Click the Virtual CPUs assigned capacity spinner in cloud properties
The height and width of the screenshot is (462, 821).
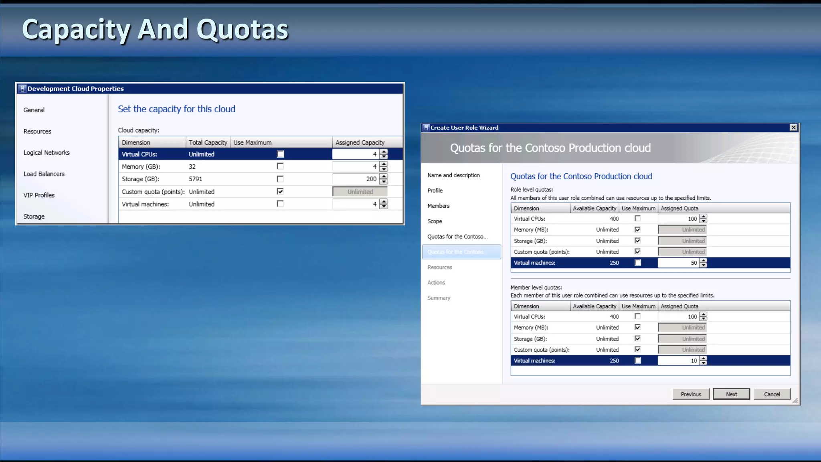pos(384,154)
